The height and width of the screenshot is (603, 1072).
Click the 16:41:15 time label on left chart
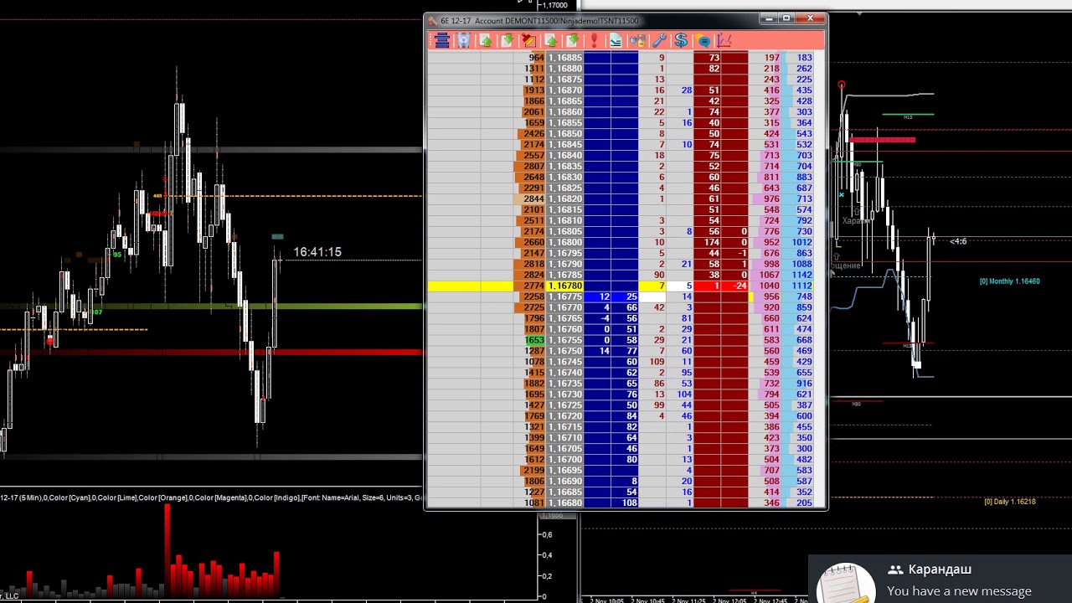[317, 252]
